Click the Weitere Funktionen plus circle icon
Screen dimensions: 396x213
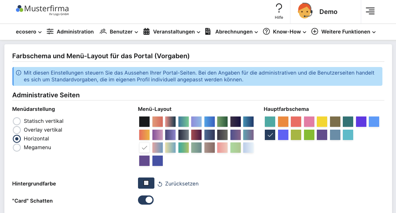click(315, 32)
